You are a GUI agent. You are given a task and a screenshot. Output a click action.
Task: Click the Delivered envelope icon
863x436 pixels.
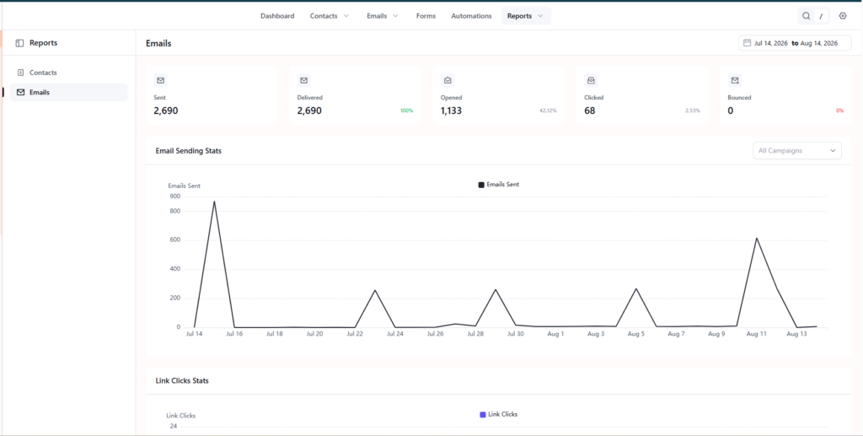pyautogui.click(x=303, y=80)
